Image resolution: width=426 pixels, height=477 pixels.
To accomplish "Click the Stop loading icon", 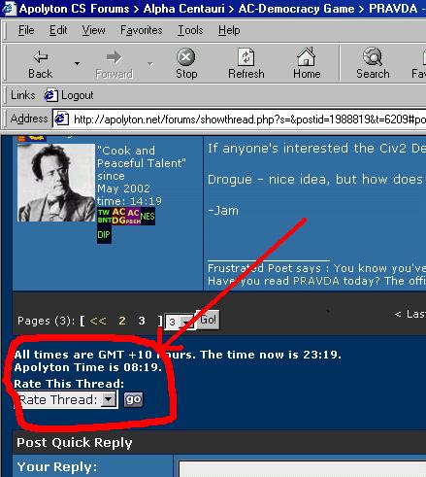I will click(x=186, y=57).
